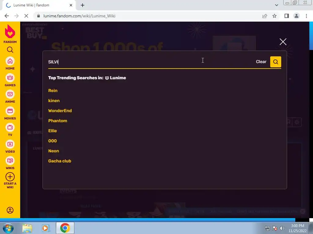Open Video section in sidebar
The image size is (313, 234).
pos(10,147)
